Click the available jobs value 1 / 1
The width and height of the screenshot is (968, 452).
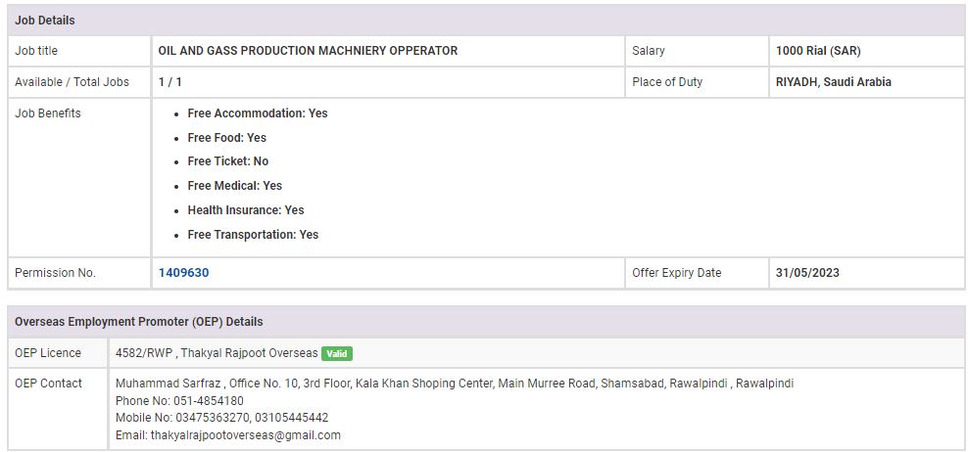[x=169, y=82]
